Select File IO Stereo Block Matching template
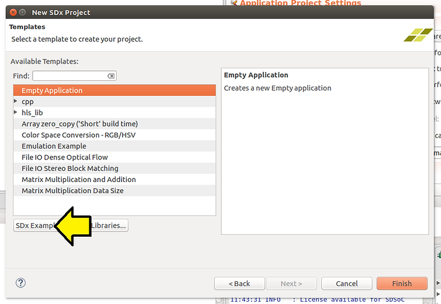 [70, 168]
